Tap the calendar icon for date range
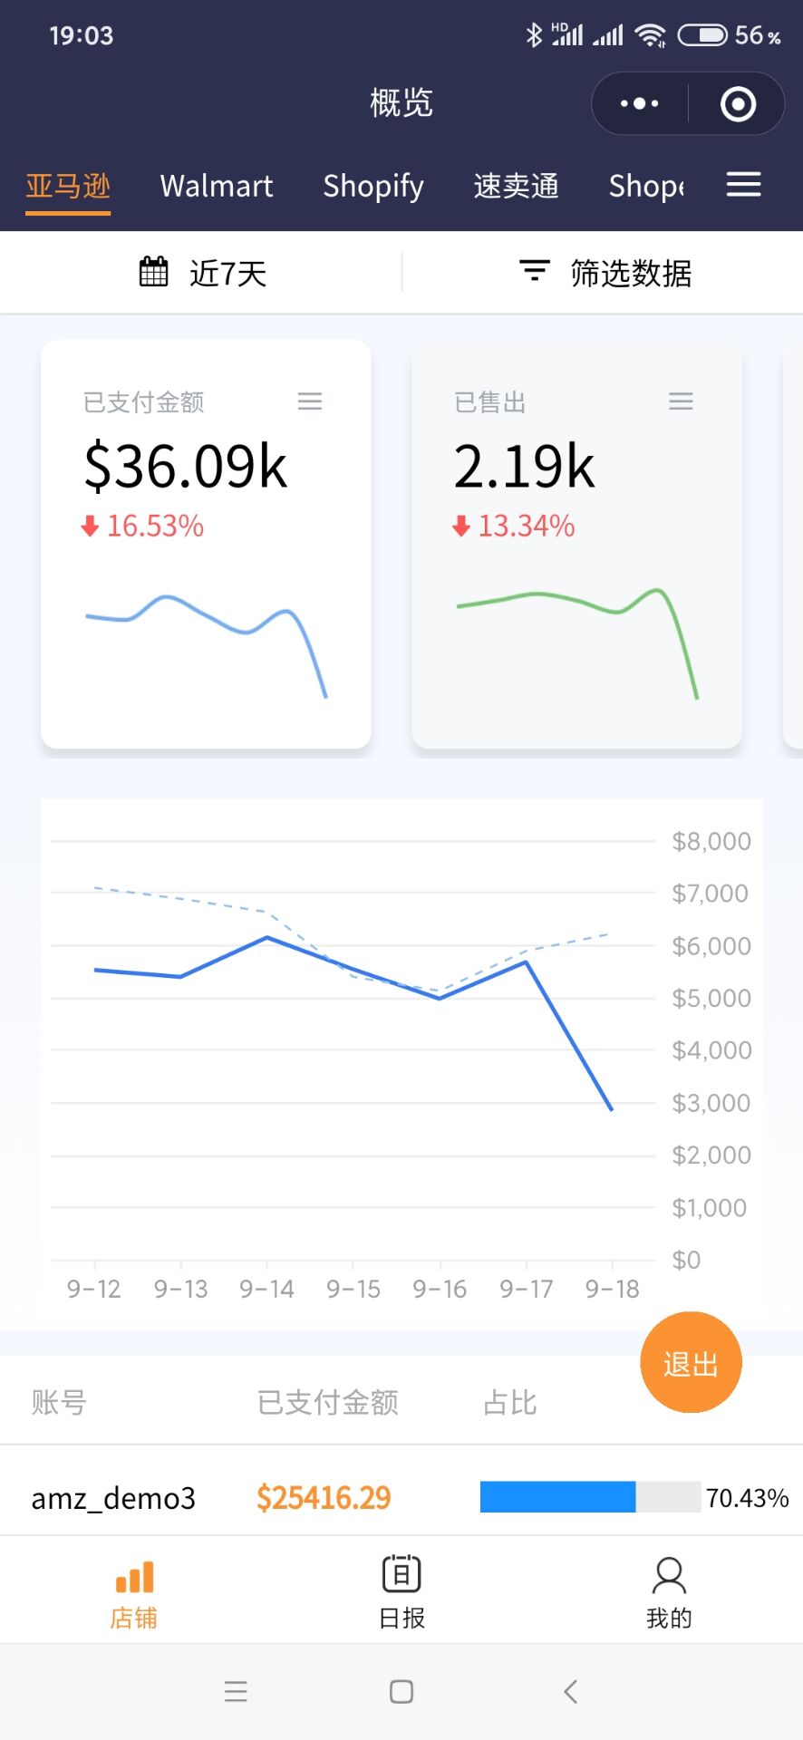Screen dimensions: 803x1740 [153, 272]
